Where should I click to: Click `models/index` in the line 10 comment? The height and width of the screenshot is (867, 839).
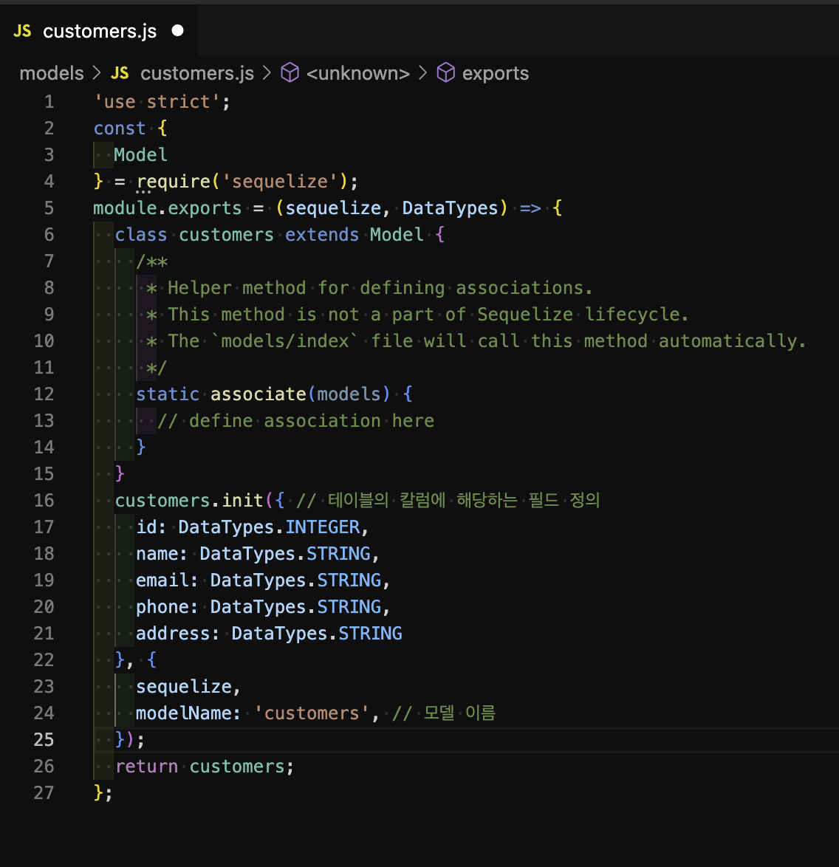coord(285,341)
